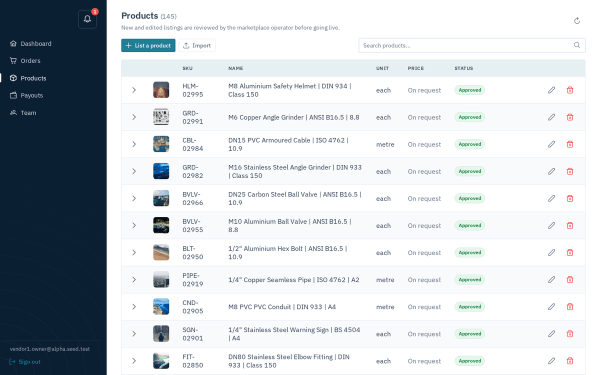The image size is (600, 375).
Task: Click Approved badge for PIPE-02919
Action: coord(469,279)
